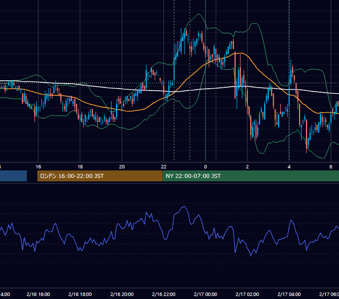Viewport: 339px width, 299px height.
Task: Click the blue session bar before ロンドン
Action: (x=13, y=176)
